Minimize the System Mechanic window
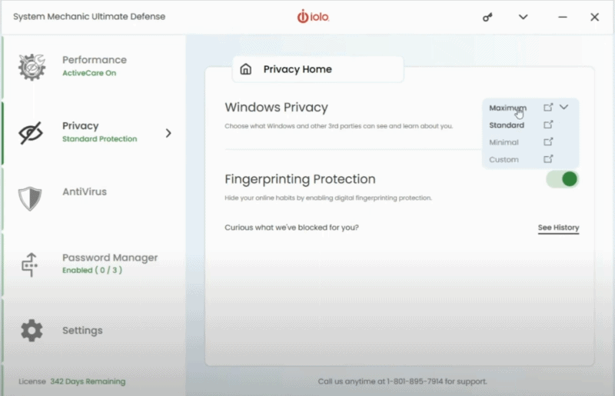Viewport: 615px width, 396px height. 563,17
